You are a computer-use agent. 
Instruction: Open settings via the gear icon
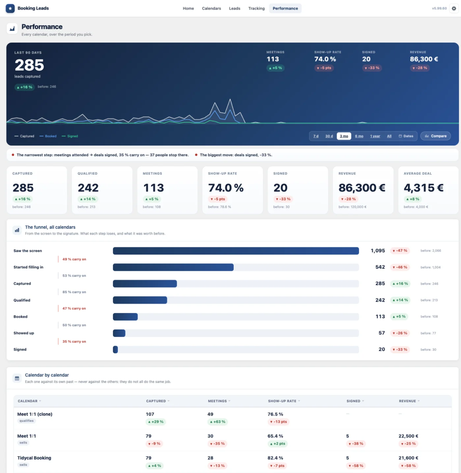click(x=454, y=9)
